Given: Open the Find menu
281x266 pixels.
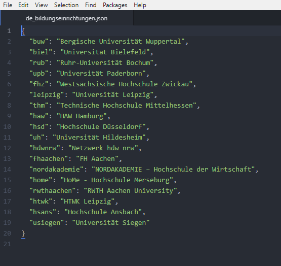Looking at the screenshot, I should tap(91, 5).
